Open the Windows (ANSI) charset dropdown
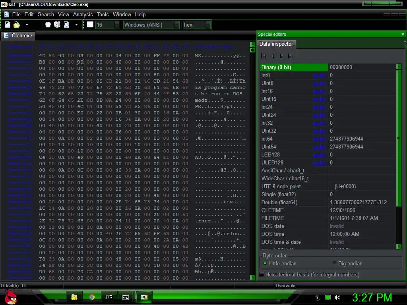 (x=151, y=25)
